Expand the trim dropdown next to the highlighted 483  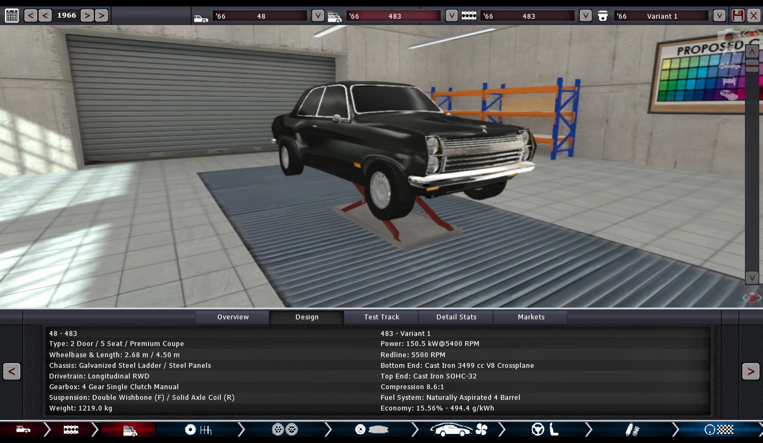coord(452,16)
